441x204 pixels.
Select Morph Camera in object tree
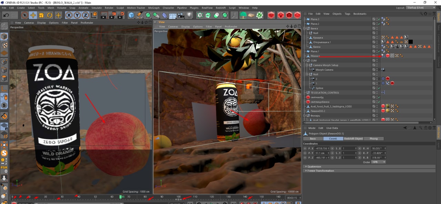click(x=324, y=70)
